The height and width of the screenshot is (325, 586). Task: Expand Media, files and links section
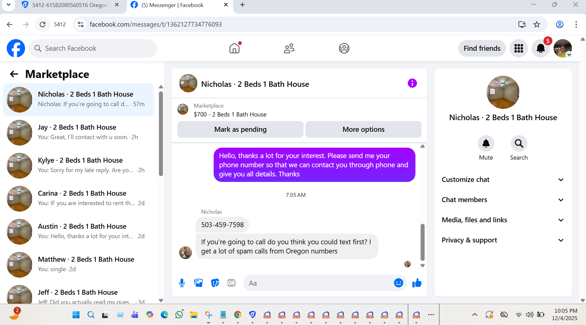pyautogui.click(x=503, y=220)
